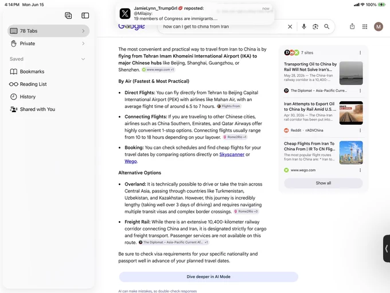390x293 pixels.
Task: Expand the 78 Tabs chevron
Action: pyautogui.click(x=83, y=31)
